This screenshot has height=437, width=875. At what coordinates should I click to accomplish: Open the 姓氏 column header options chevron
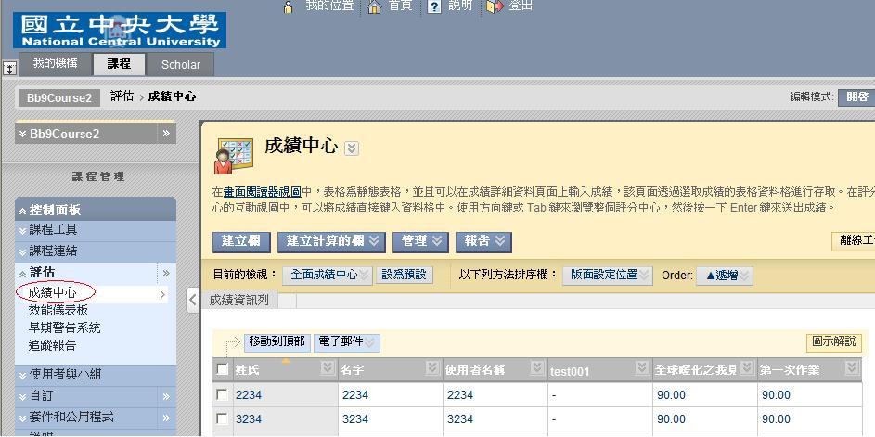[x=327, y=369]
